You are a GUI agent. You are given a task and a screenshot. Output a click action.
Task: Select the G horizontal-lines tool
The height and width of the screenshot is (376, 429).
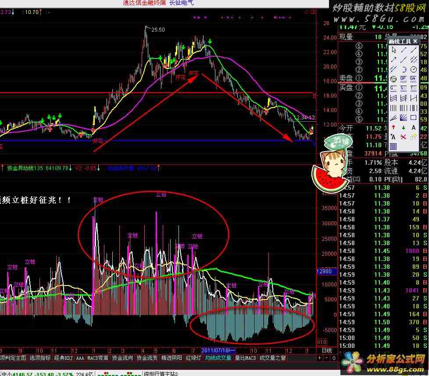click(x=393, y=89)
